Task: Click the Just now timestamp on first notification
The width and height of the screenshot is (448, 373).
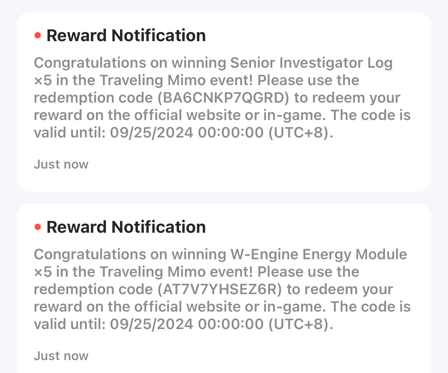Action: [61, 164]
